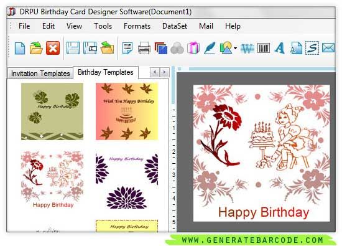The image size is (342, 246).
Task: Open the Formats menu
Action: (137, 26)
